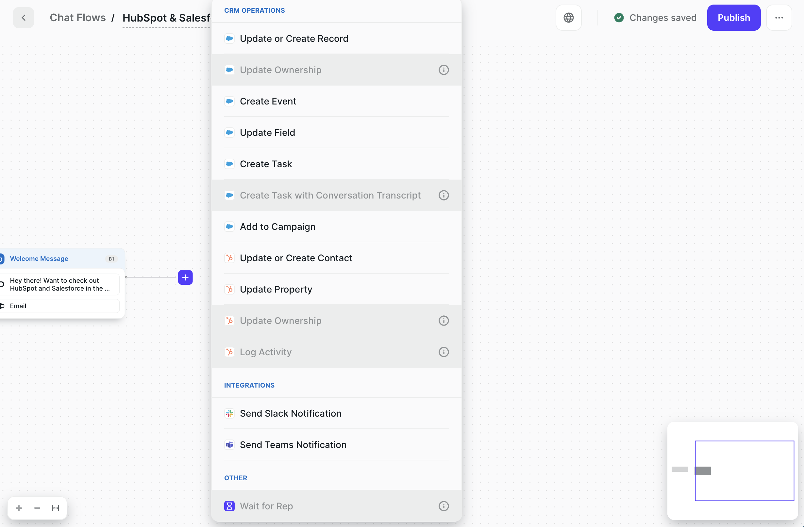Click the green Changes saved checkmark
The image size is (804, 527).
coord(619,18)
